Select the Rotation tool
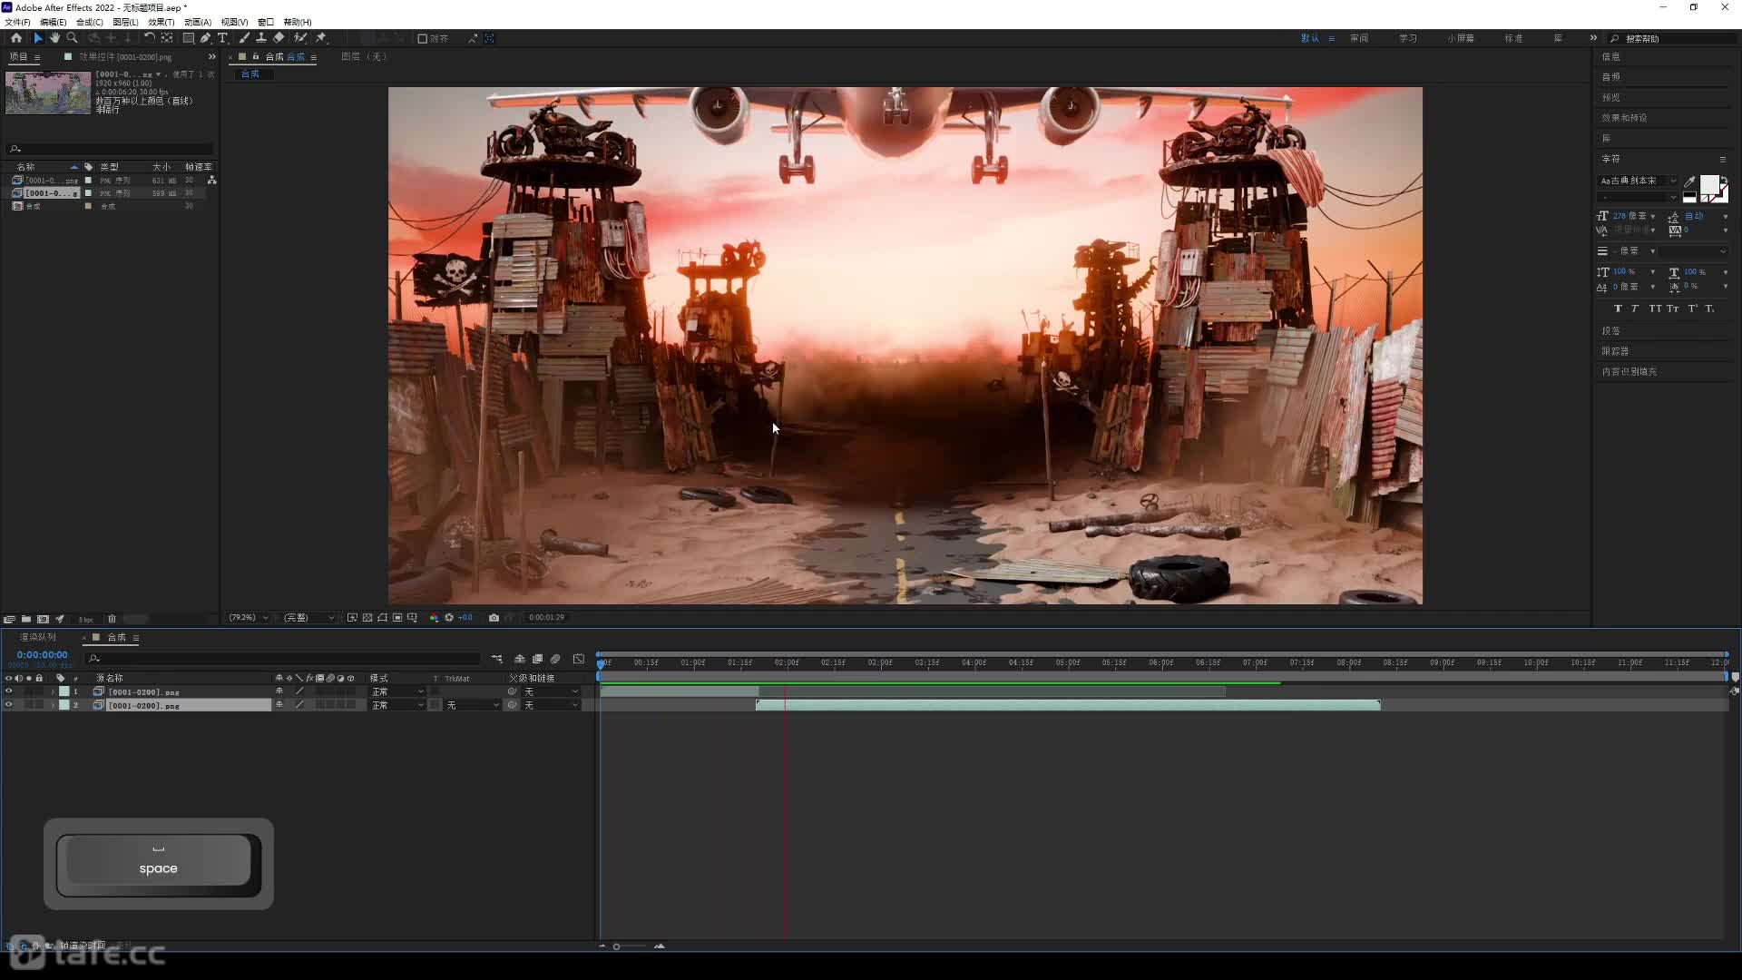This screenshot has height=980, width=1742. click(149, 38)
